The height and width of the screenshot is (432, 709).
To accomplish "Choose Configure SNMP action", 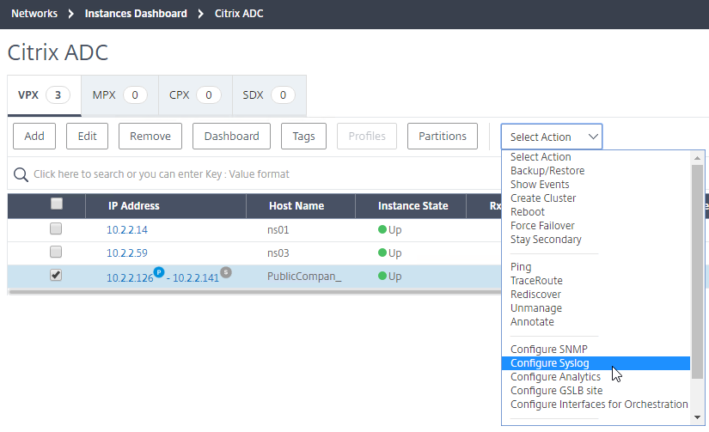I will 549,350.
